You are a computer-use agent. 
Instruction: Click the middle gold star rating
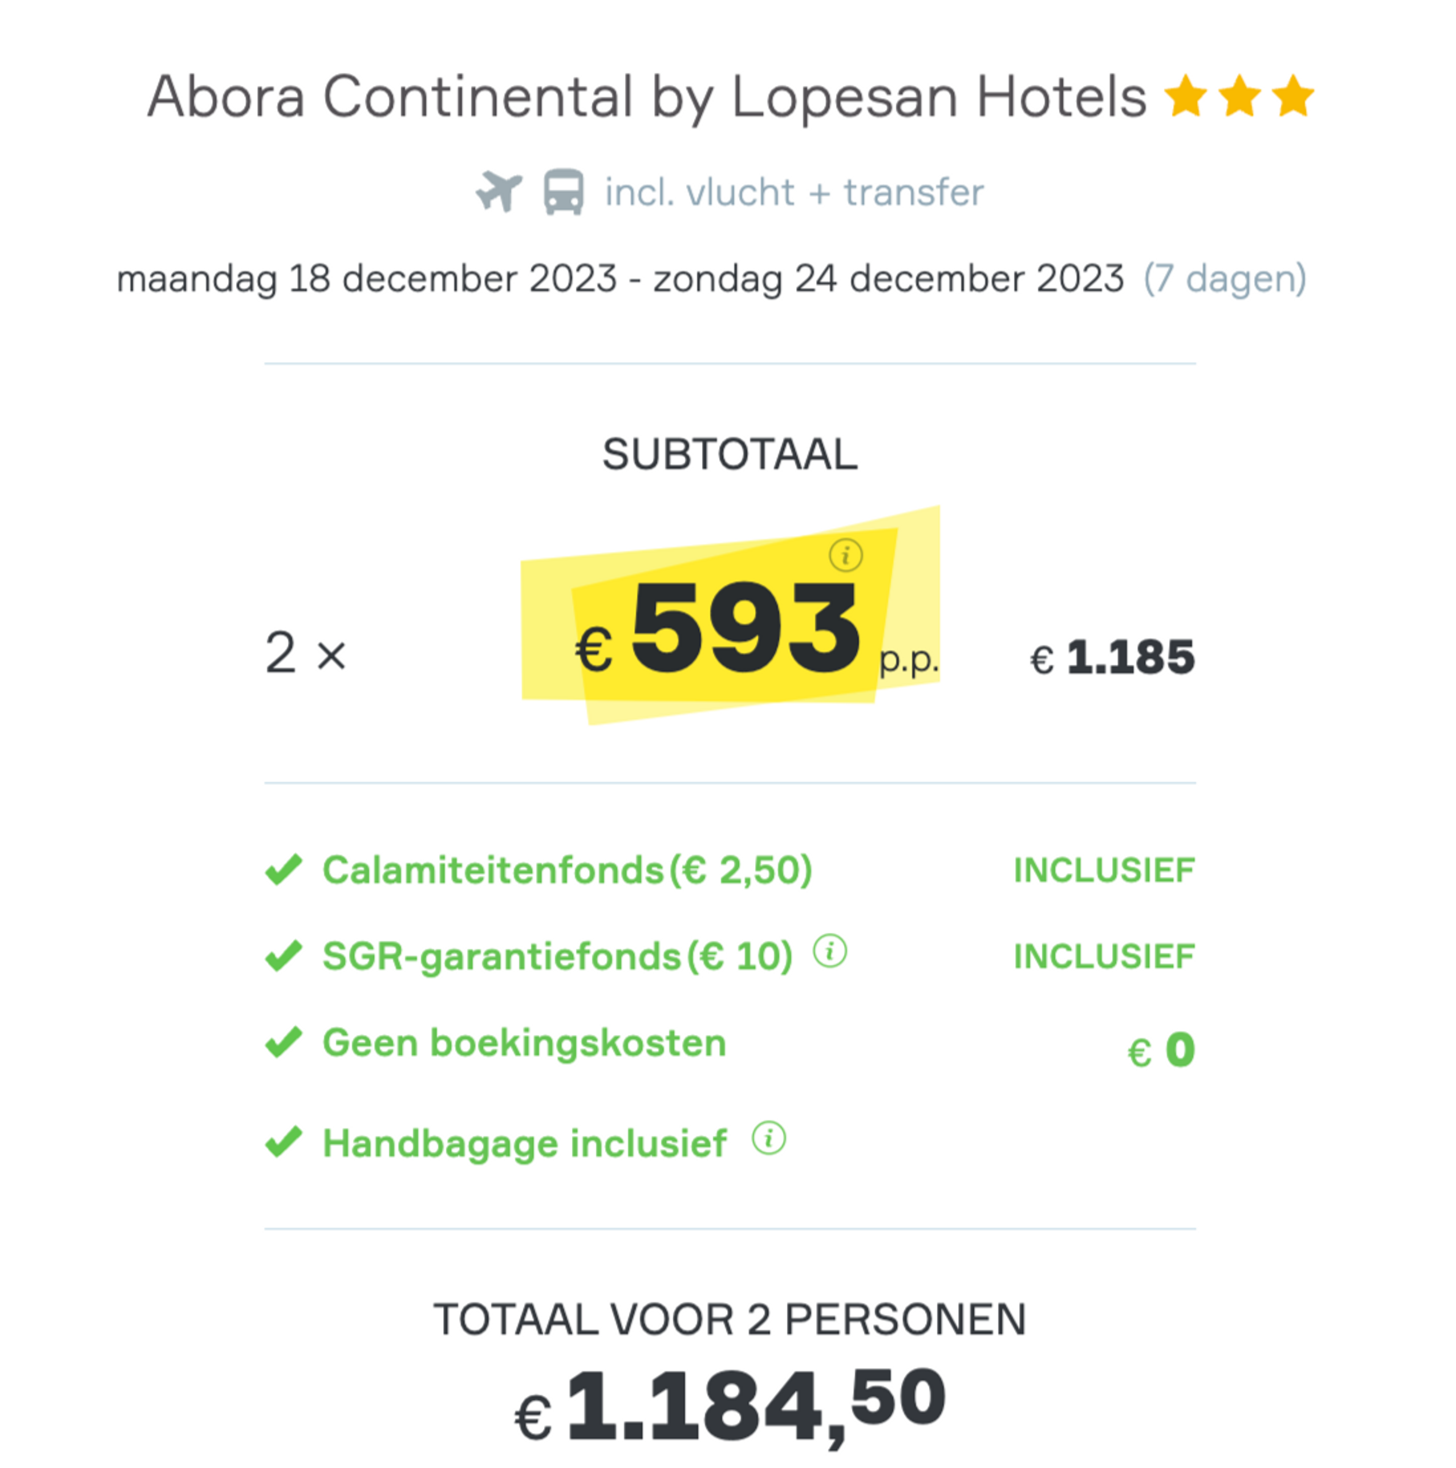pos(1239,96)
